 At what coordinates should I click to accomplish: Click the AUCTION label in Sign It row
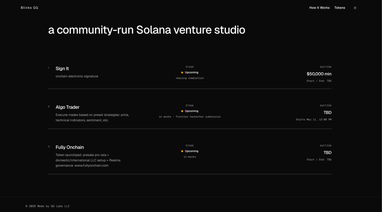[x=326, y=67]
